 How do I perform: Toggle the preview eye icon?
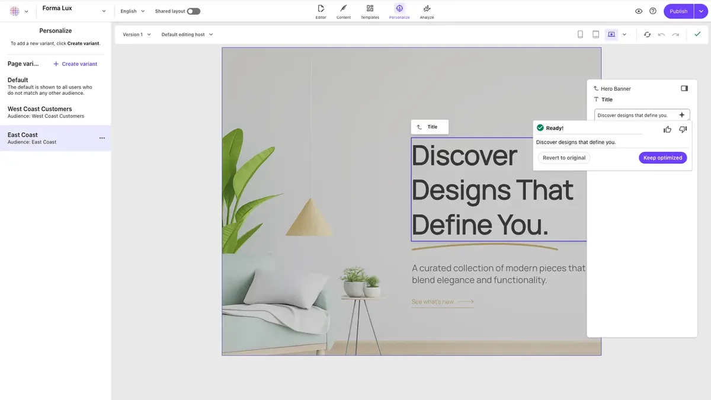point(639,11)
